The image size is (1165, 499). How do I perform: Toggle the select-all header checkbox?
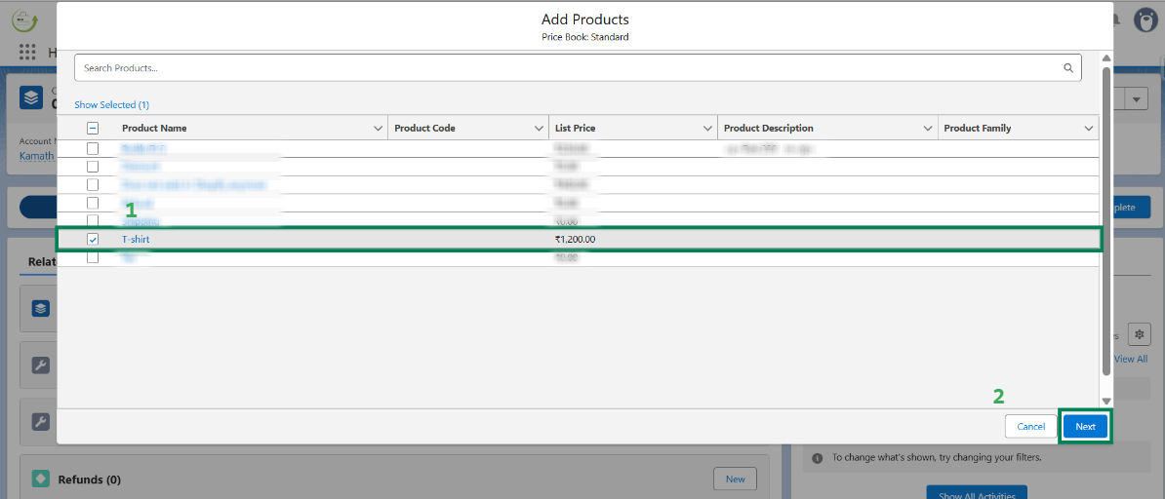click(93, 128)
